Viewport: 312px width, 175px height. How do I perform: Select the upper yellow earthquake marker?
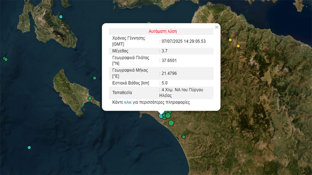[230, 40]
